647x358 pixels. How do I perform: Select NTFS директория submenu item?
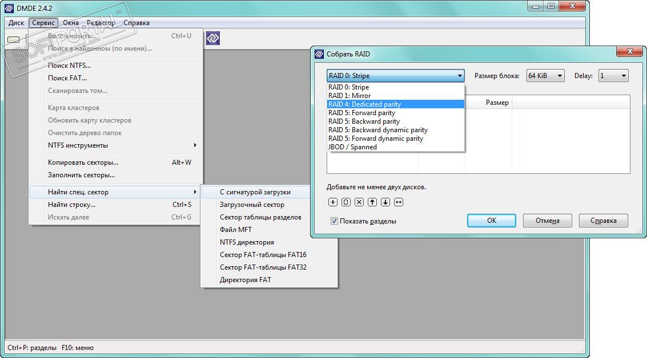click(269, 242)
